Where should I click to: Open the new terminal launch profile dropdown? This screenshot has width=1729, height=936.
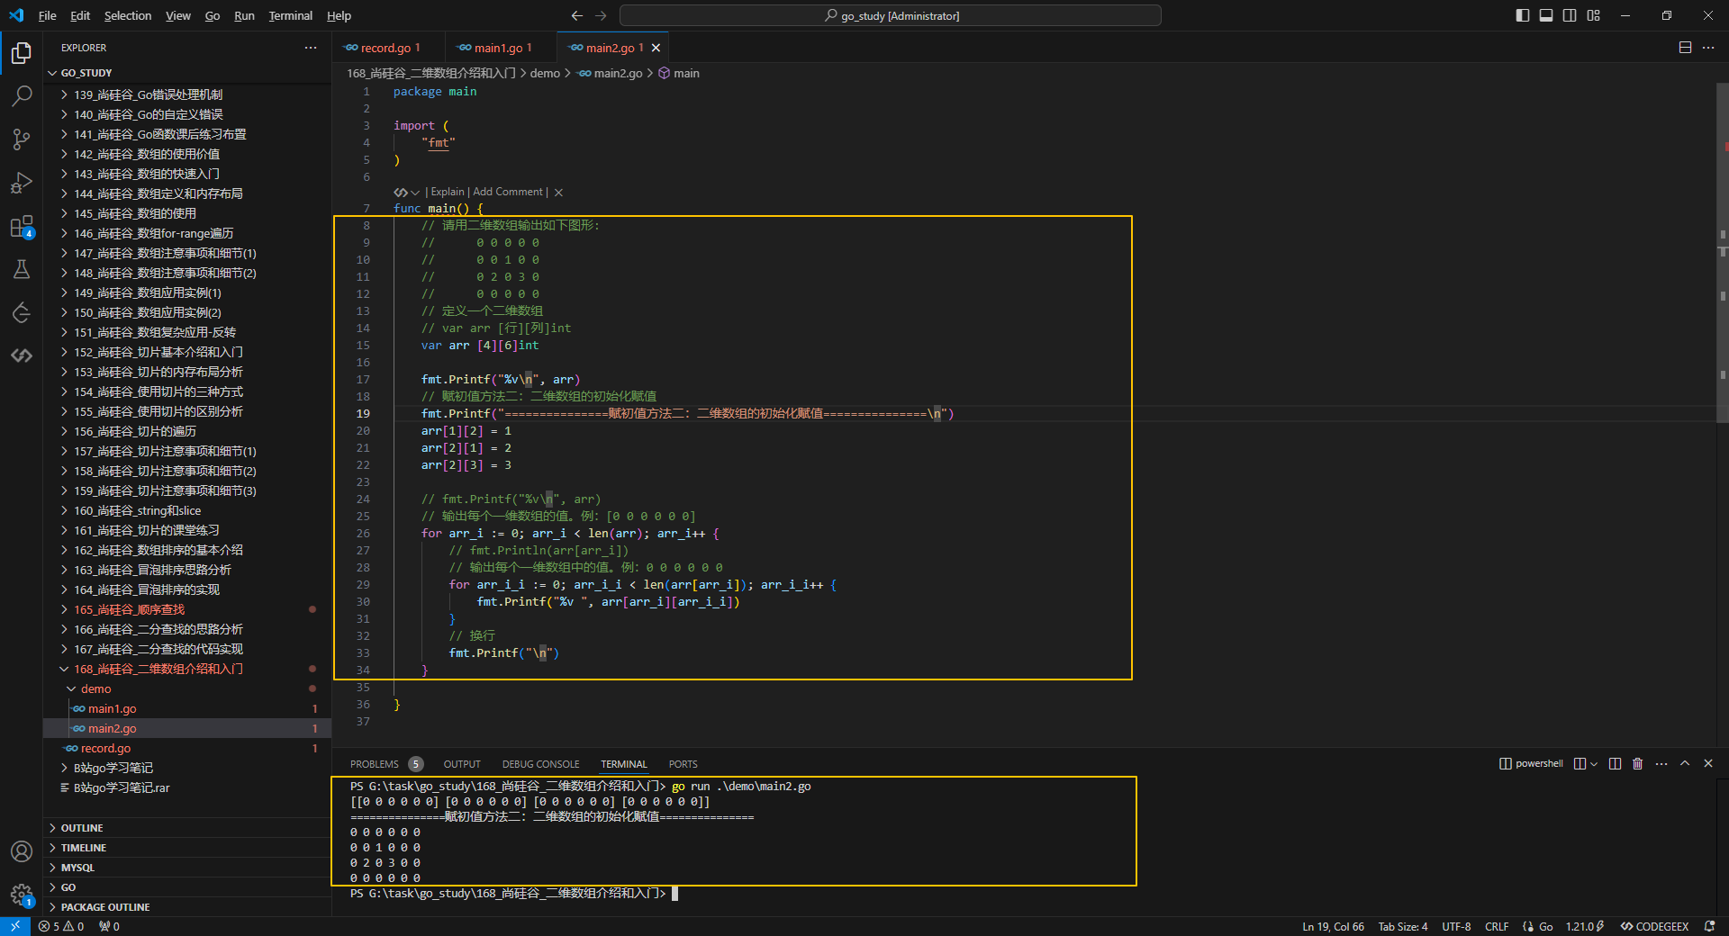[1594, 763]
